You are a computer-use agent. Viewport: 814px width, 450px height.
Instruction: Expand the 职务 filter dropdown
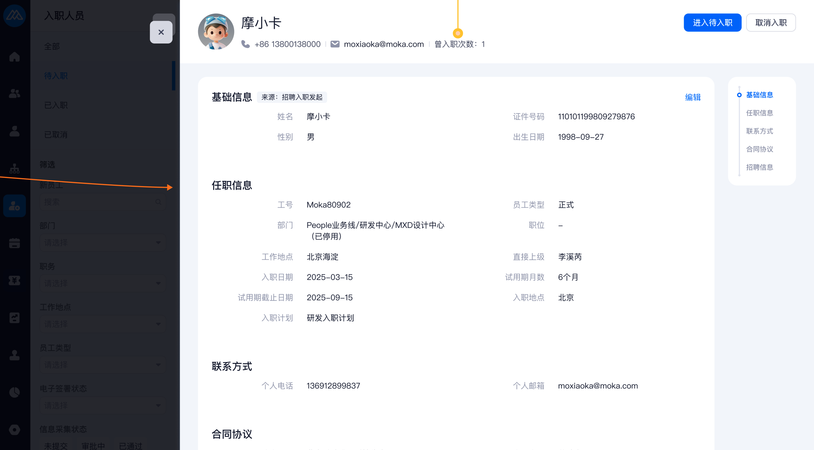103,283
